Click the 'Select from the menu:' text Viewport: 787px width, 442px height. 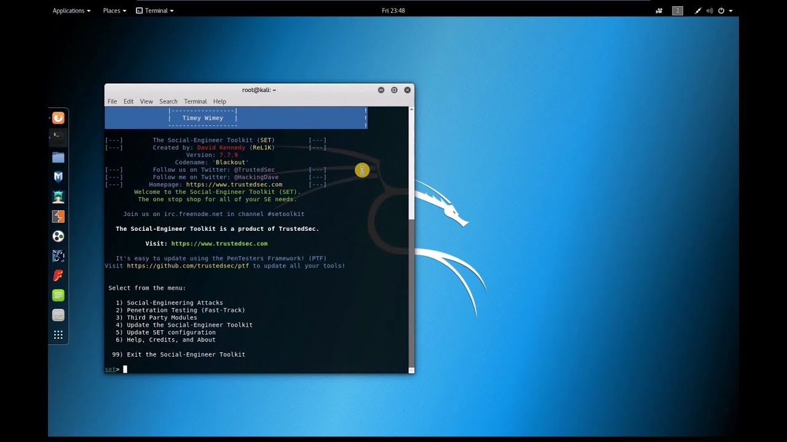coord(147,288)
